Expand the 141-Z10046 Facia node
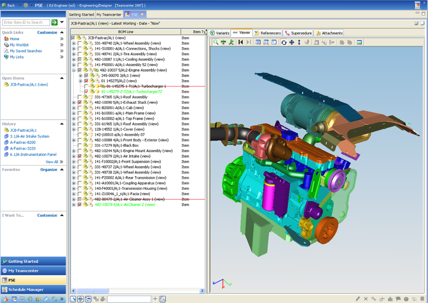 [74, 194]
